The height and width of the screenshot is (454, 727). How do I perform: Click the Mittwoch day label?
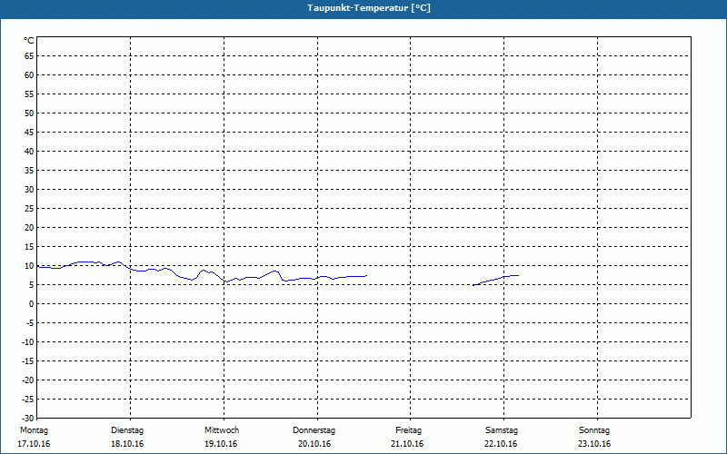tap(222, 430)
